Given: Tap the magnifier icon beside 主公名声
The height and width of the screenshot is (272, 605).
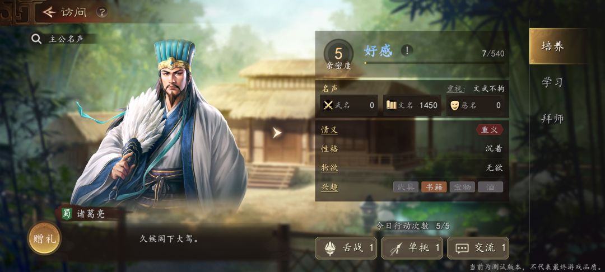Looking at the screenshot, I should click(36, 39).
